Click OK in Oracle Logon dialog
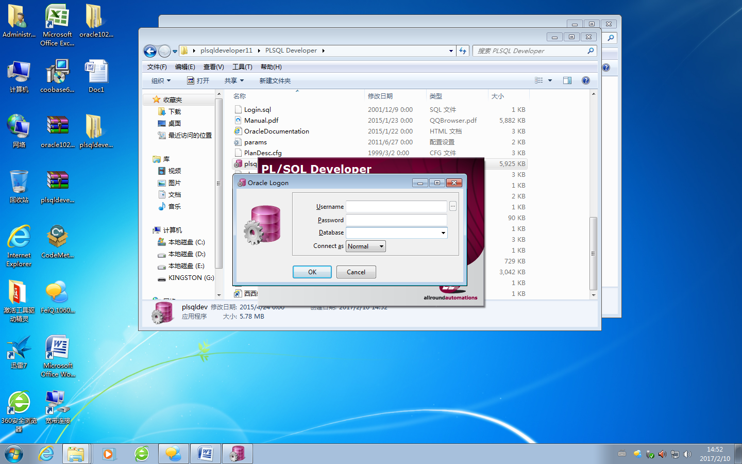Image resolution: width=742 pixels, height=464 pixels. click(312, 272)
